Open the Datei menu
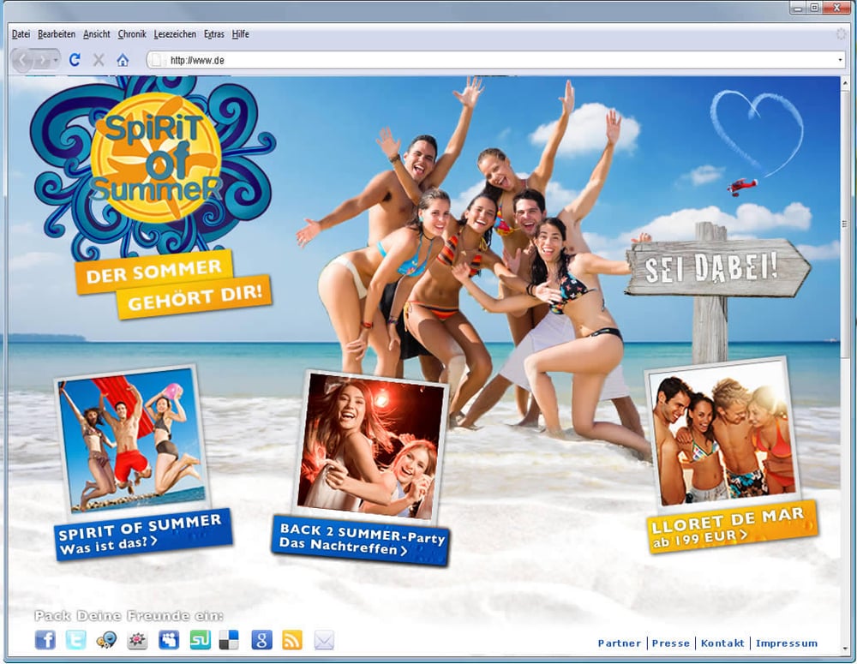The width and height of the screenshot is (857, 664). coord(21,34)
